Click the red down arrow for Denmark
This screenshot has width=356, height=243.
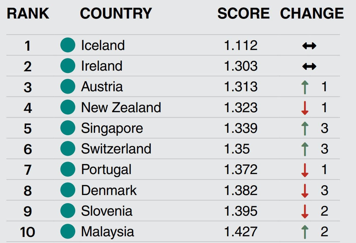click(305, 191)
